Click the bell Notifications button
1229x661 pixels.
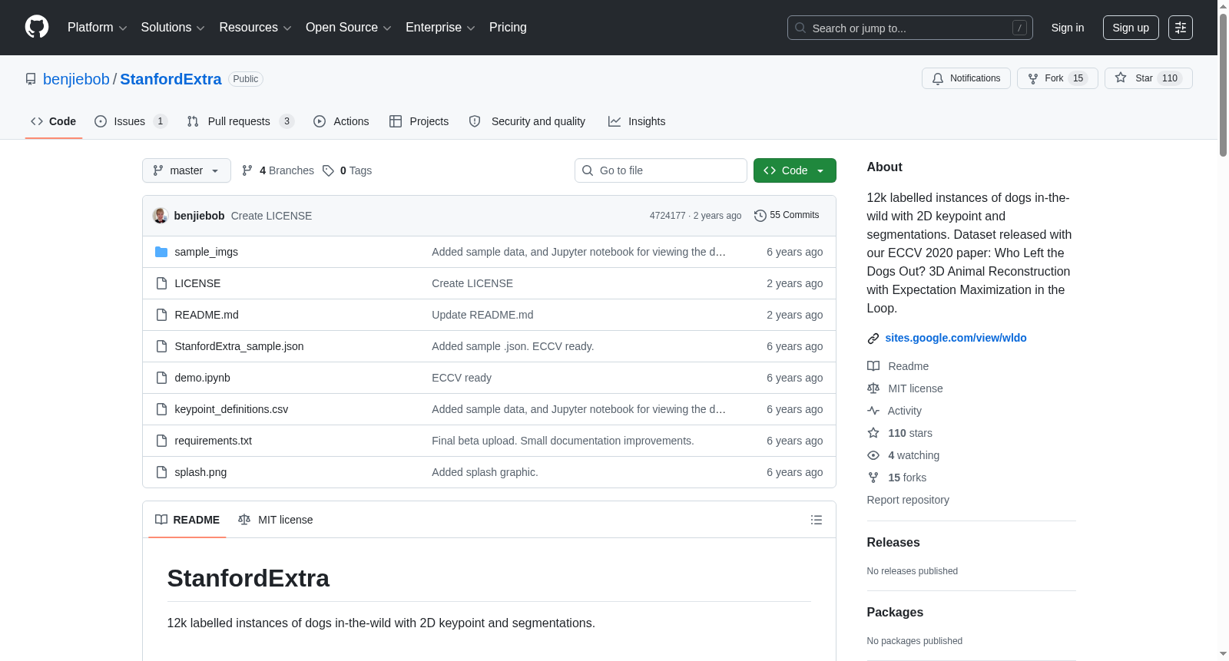966,78
